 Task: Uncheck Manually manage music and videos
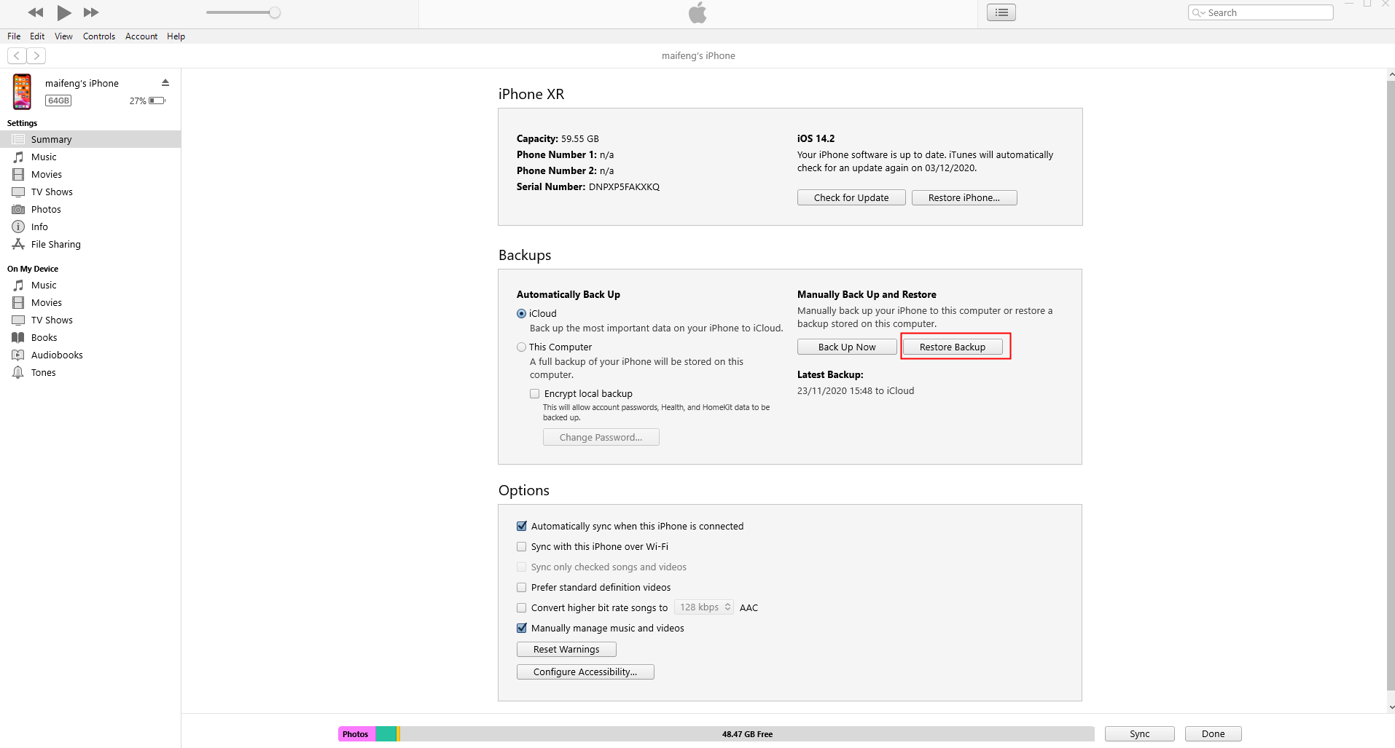pyautogui.click(x=522, y=629)
